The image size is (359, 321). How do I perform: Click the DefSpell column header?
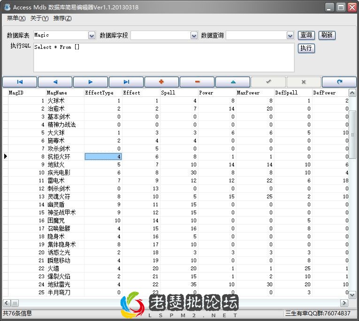point(293,93)
